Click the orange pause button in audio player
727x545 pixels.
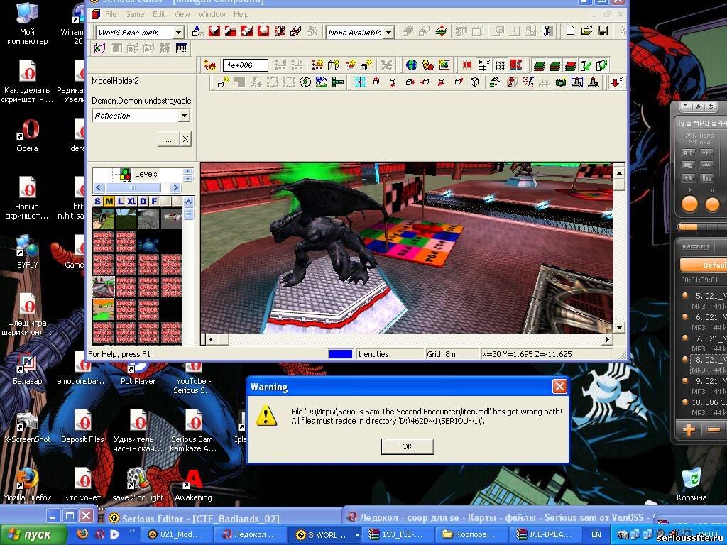click(712, 204)
